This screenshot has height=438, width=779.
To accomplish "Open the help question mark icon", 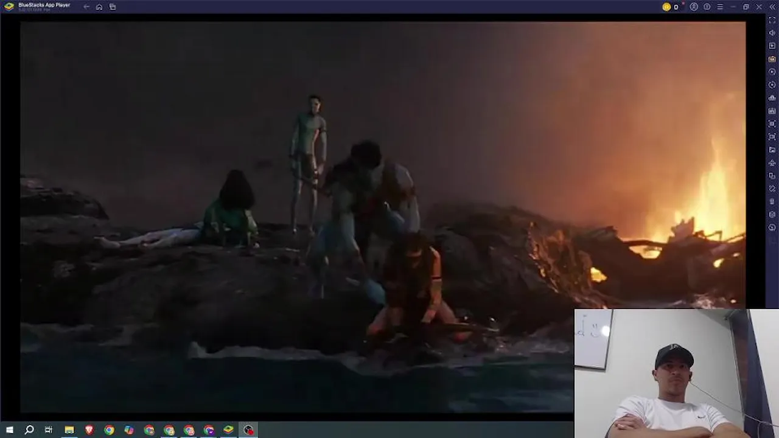I will click(707, 7).
